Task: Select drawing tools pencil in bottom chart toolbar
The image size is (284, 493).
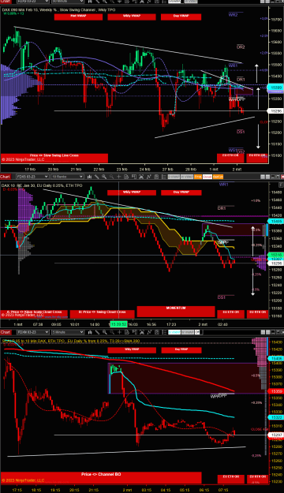Action: [97, 332]
